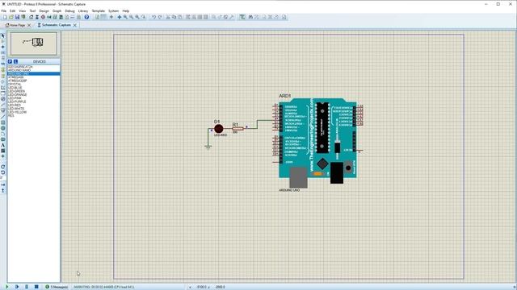Close the Home Page tab
Viewport: 517px width, 290px height.
pos(29,25)
